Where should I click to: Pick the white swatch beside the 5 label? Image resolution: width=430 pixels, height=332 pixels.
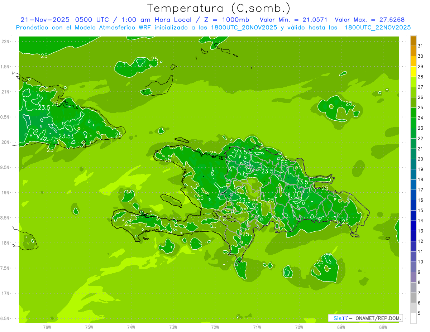pyautogui.click(x=413, y=318)
